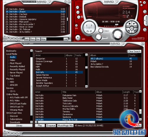Image resolution: width=148 pixels, height=137 pixels.
Task: Select album Bez Udania Dovodu
Action: tap(114, 67)
